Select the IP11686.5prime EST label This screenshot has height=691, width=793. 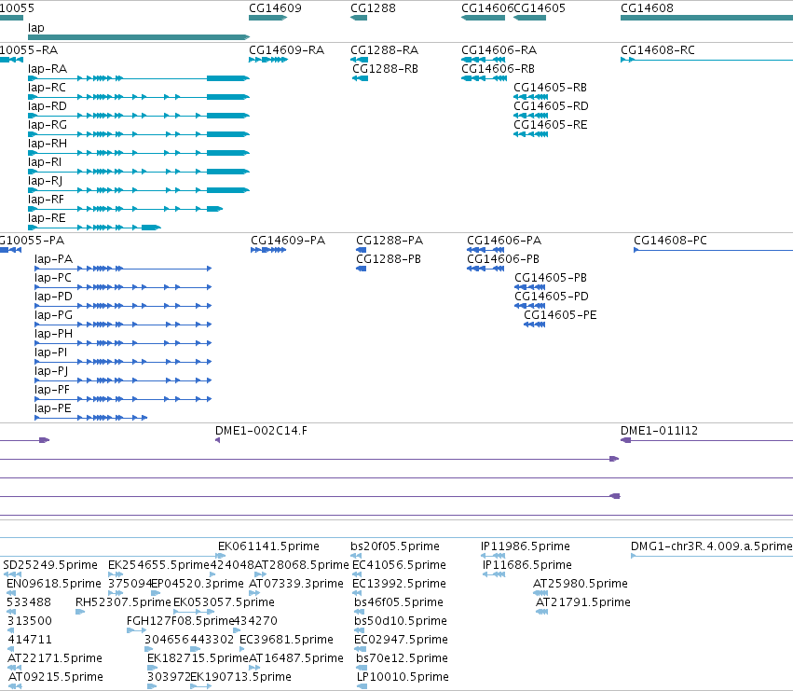point(527,565)
